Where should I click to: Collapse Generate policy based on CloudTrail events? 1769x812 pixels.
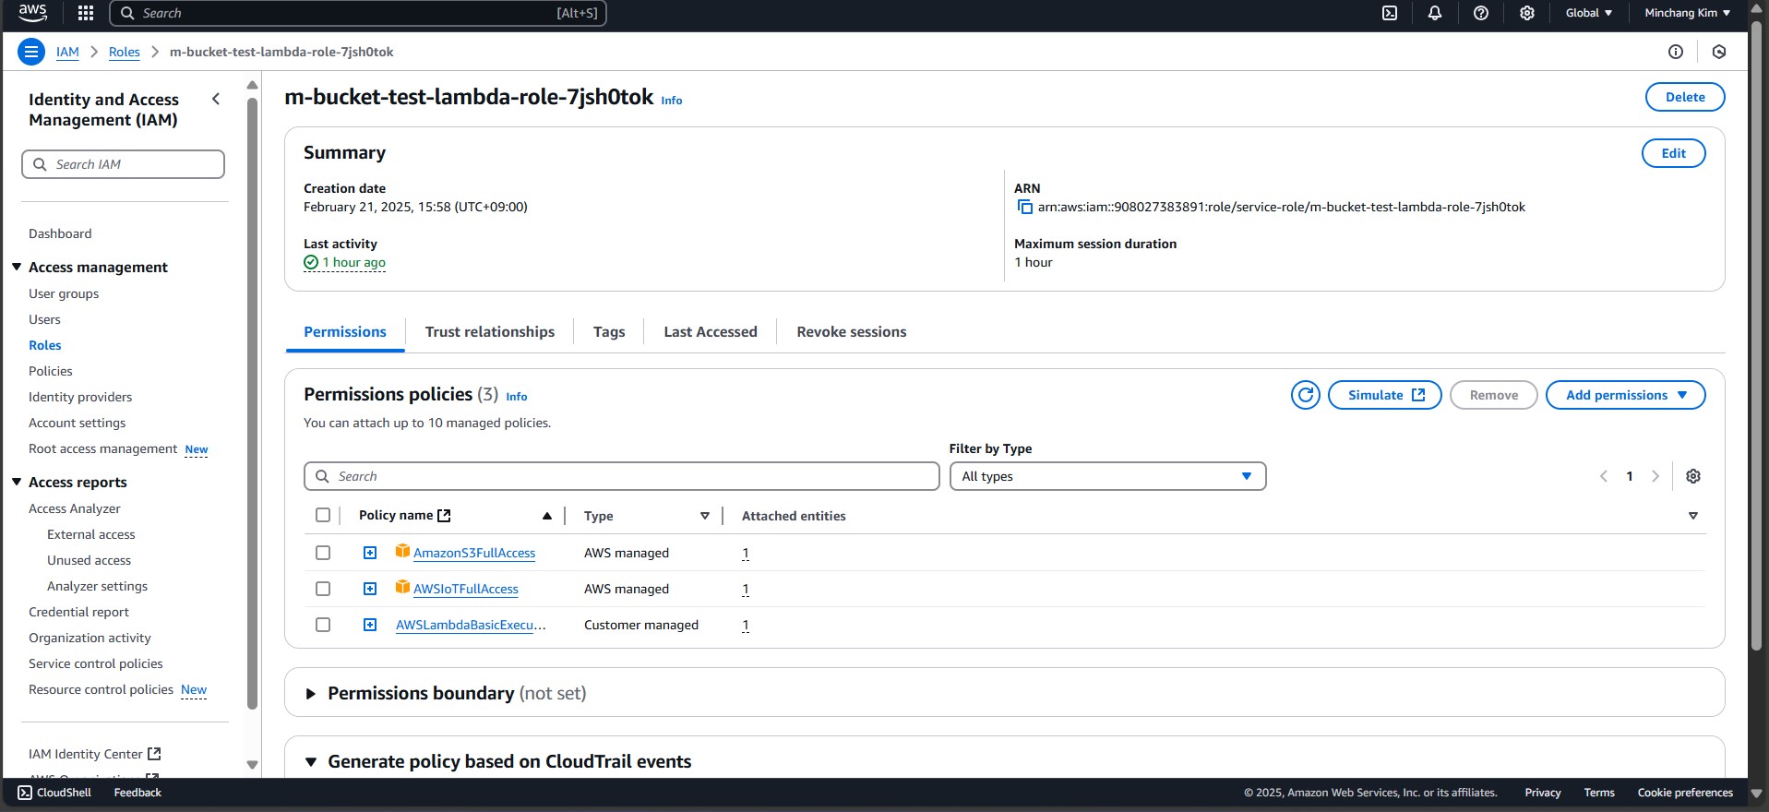pyautogui.click(x=311, y=762)
